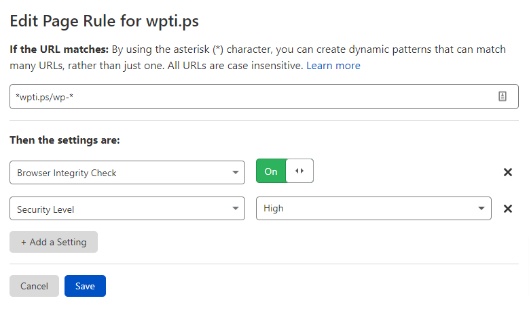Save the page rule

pos(85,286)
